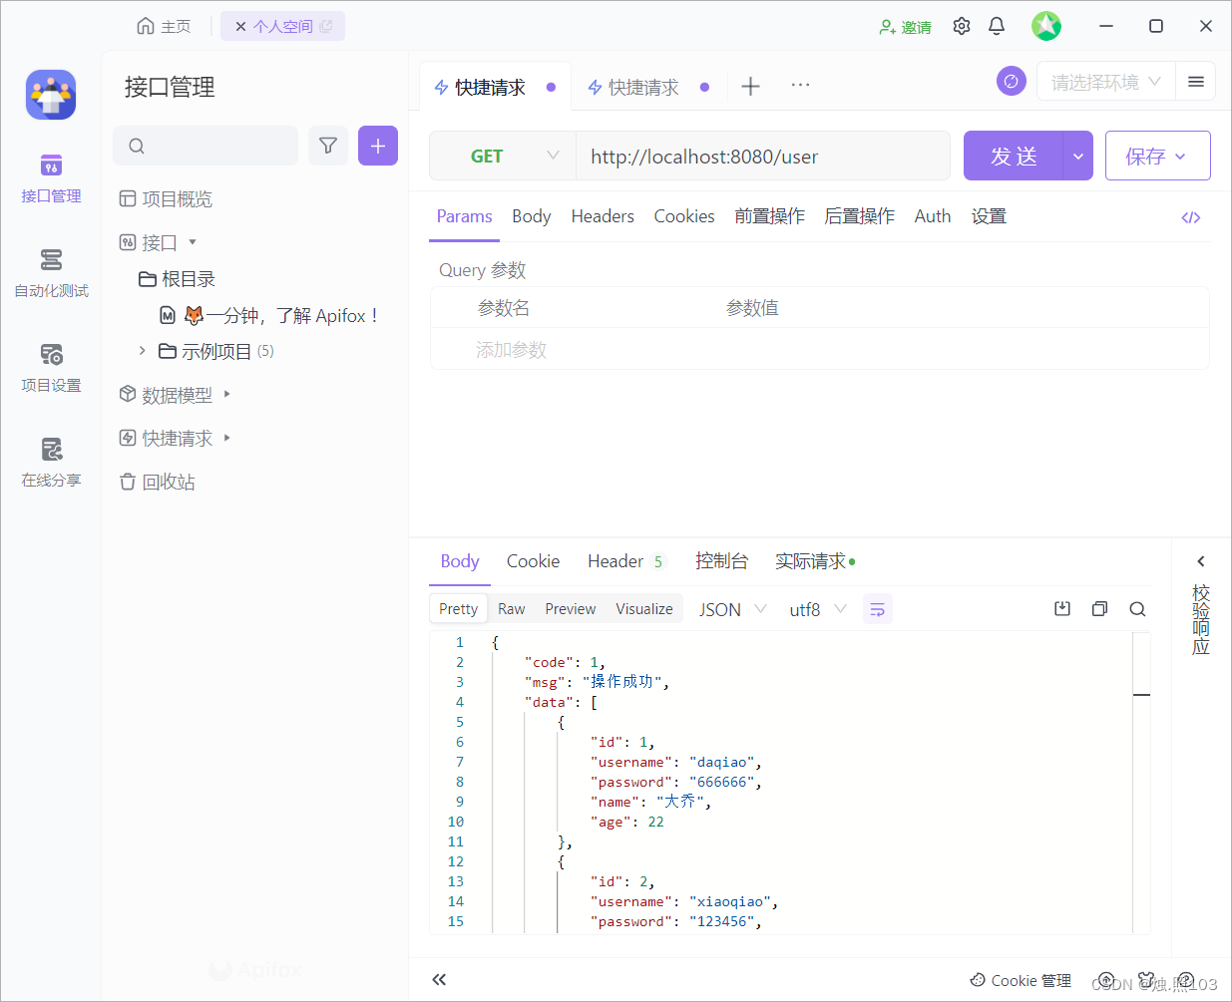1232x1002 pixels.
Task: Click the 保存 save button
Action: [x=1158, y=156]
